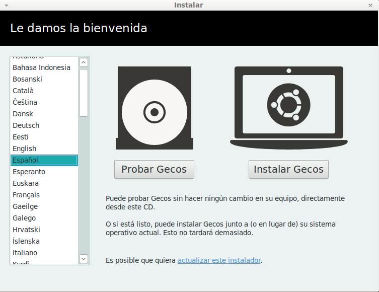The height and width of the screenshot is (292, 379).
Task: Switch installer language to English
Action: click(44, 149)
